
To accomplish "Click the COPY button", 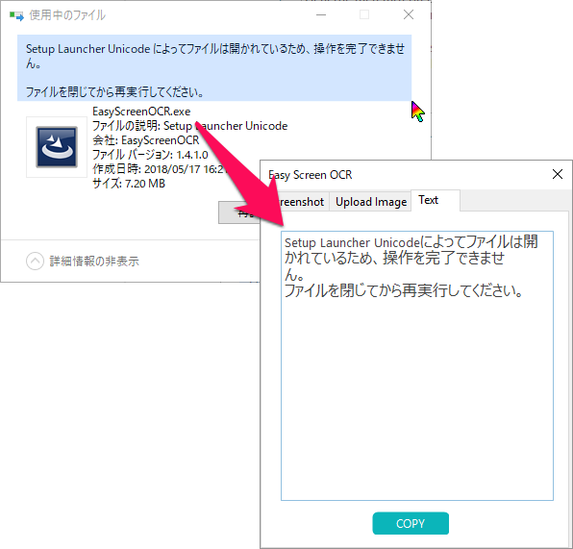I will click(x=411, y=523).
